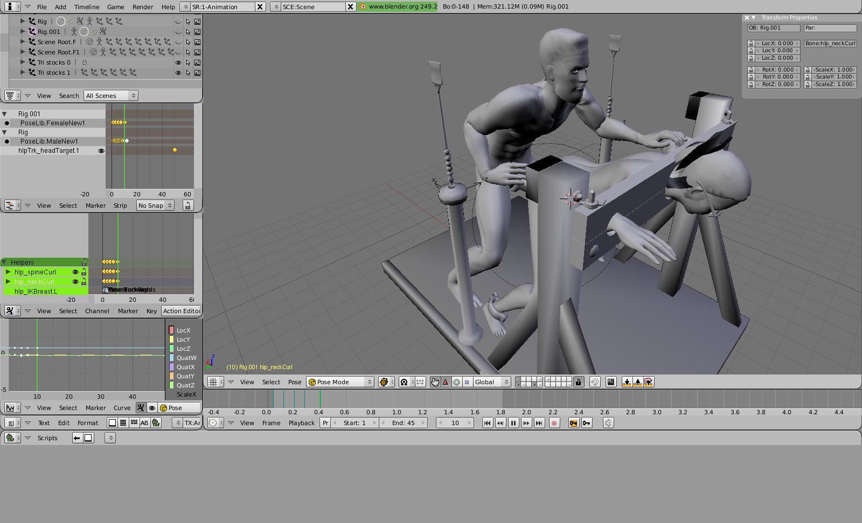Click the timeline audio speaker icon
The image size is (862, 523).
(608, 423)
